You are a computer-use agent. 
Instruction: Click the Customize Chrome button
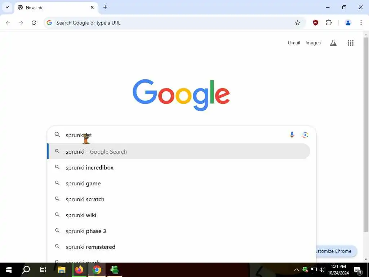(336, 251)
